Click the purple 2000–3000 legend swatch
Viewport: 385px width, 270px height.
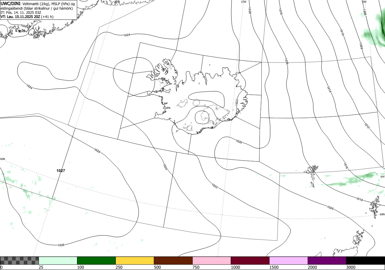point(327,260)
